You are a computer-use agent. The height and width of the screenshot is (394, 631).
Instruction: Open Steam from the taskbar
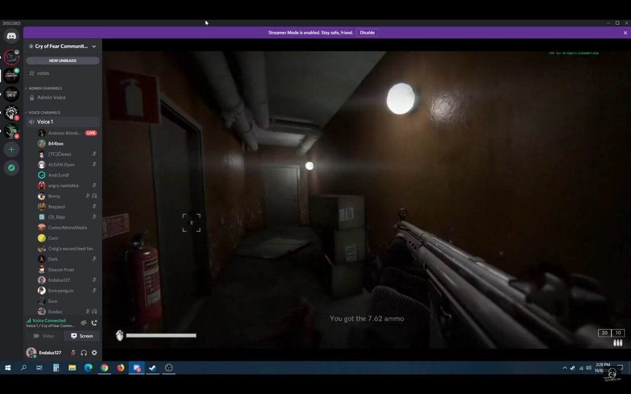152,368
